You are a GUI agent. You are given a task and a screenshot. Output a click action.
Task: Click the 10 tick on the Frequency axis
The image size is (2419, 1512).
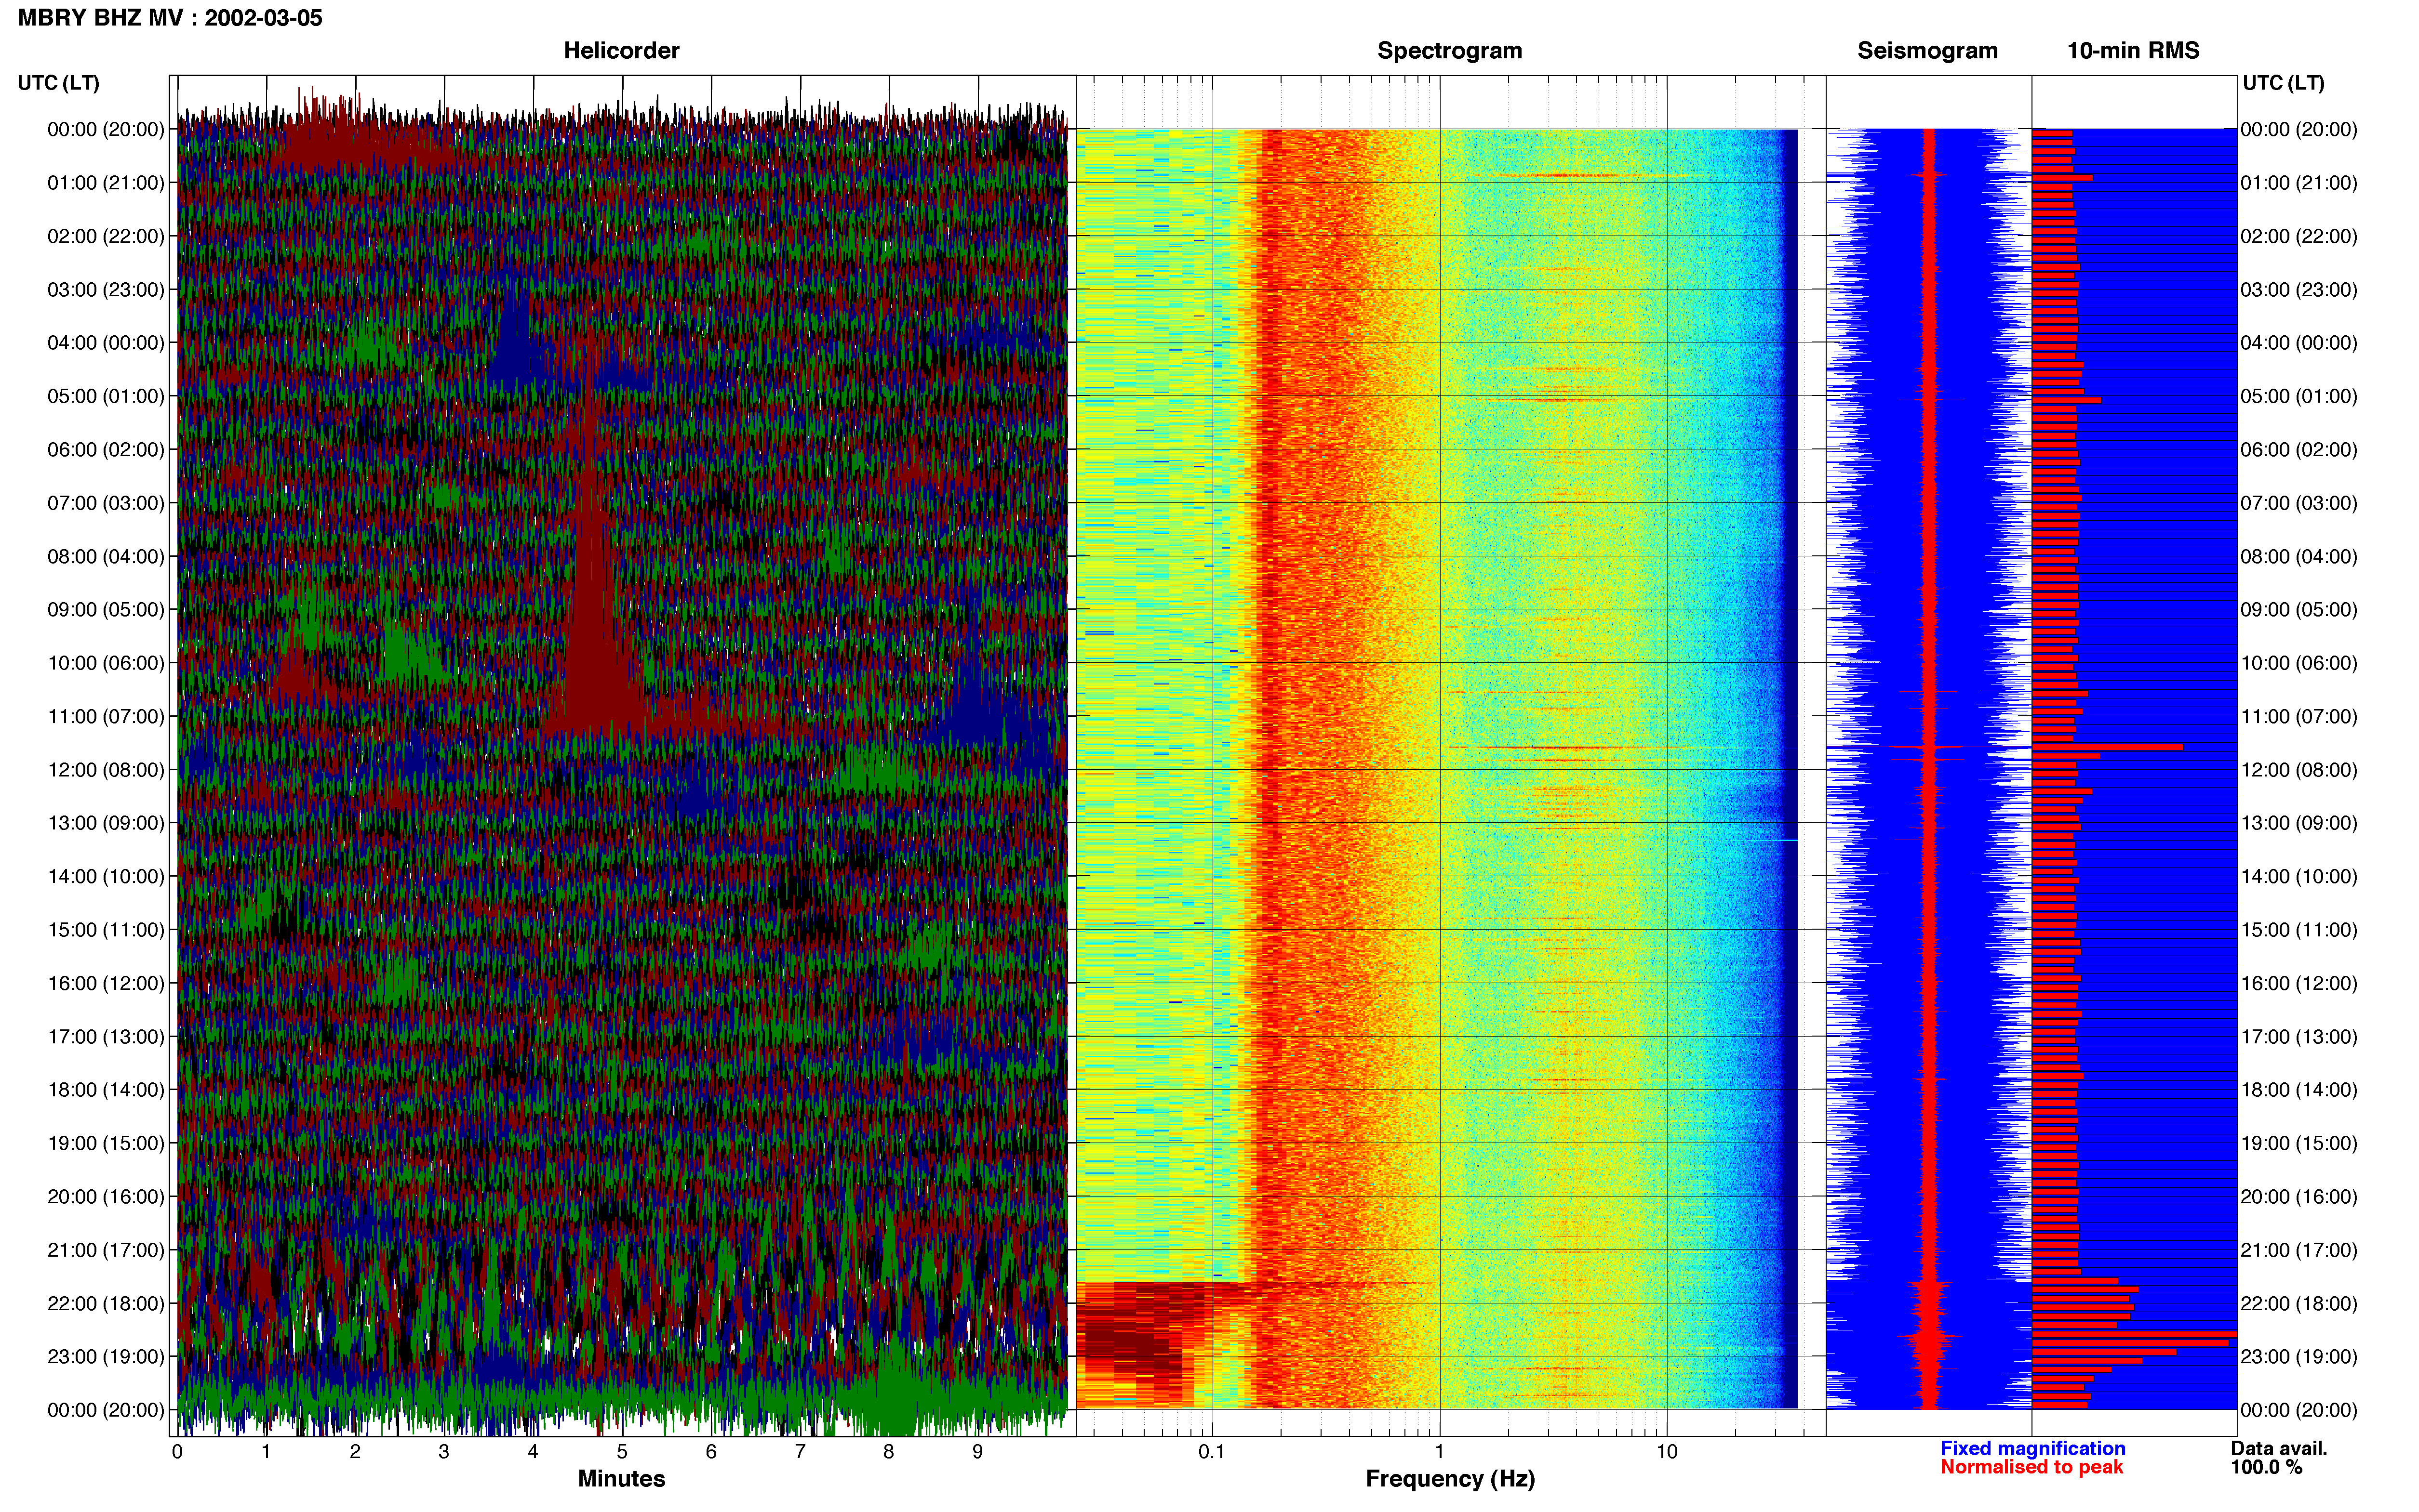pos(1667,1452)
